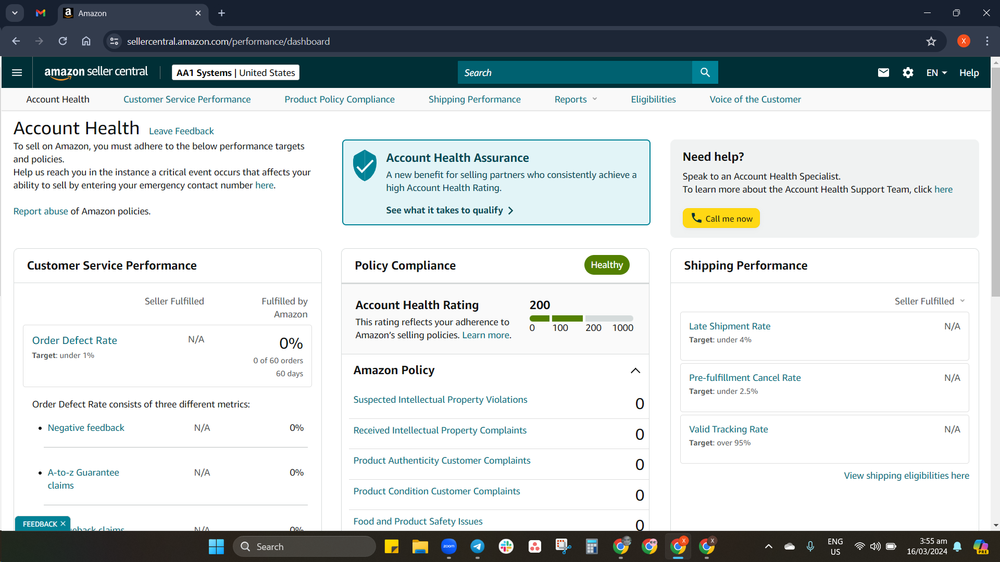Click View shipping eligibilities here

[906, 475]
